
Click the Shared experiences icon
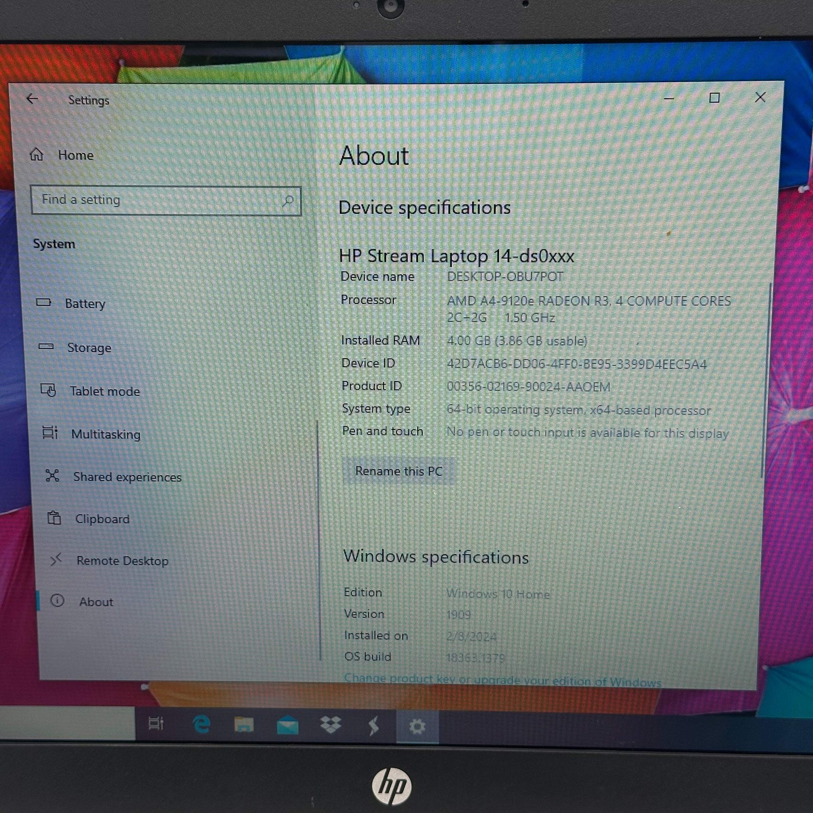[52, 476]
